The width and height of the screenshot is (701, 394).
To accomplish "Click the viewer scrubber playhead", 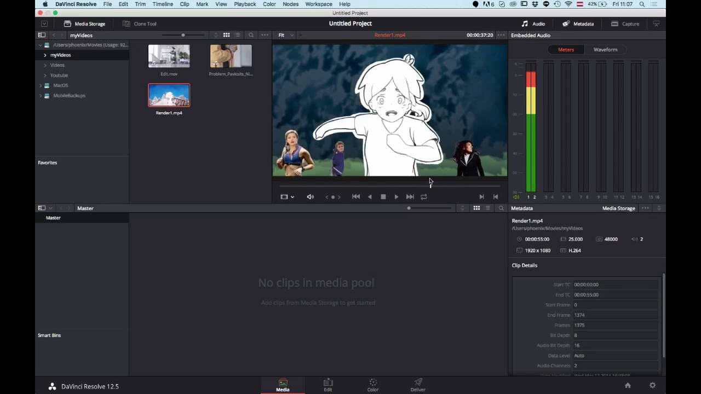I will (430, 186).
